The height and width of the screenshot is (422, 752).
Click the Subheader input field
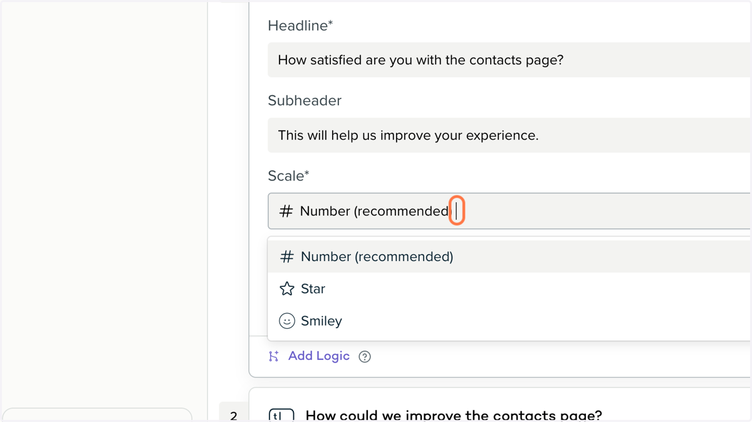coord(509,135)
